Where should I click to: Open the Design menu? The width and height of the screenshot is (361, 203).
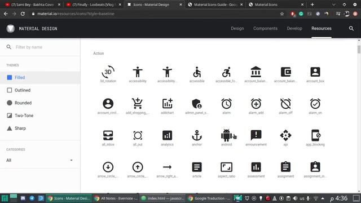click(x=237, y=28)
